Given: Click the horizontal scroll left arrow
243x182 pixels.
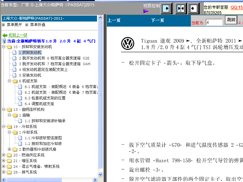Looking at the screenshot, I should point(4,180).
